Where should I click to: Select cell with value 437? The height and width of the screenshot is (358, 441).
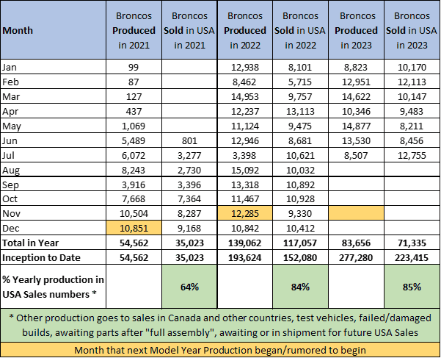(x=134, y=111)
